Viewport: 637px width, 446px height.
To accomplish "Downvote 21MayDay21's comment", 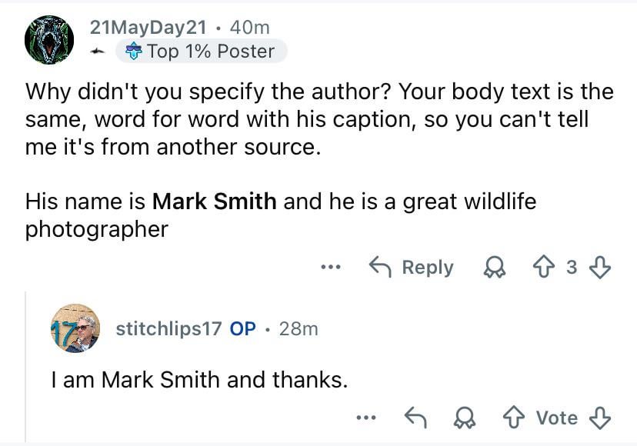I will [x=600, y=268].
